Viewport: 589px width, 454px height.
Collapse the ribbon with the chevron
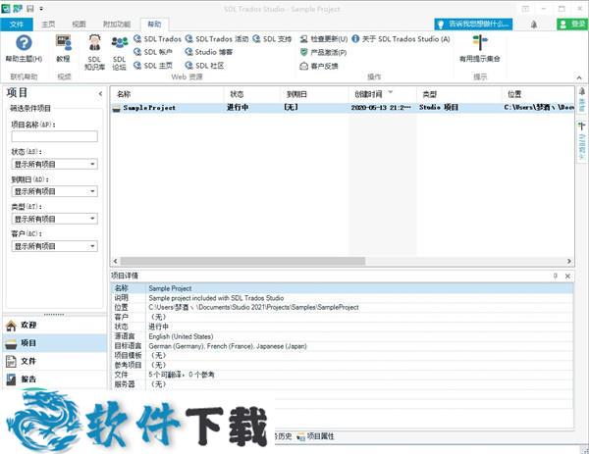579,77
